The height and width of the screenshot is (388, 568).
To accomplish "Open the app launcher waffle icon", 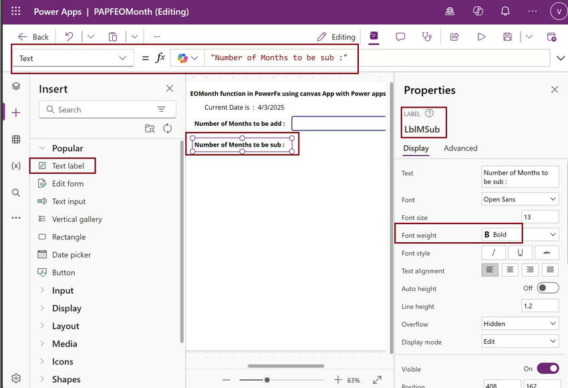I will coord(16,11).
